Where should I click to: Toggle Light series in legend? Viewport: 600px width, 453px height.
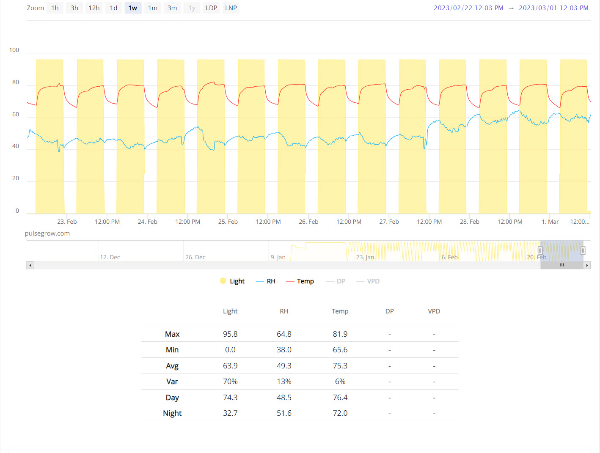[x=232, y=281]
